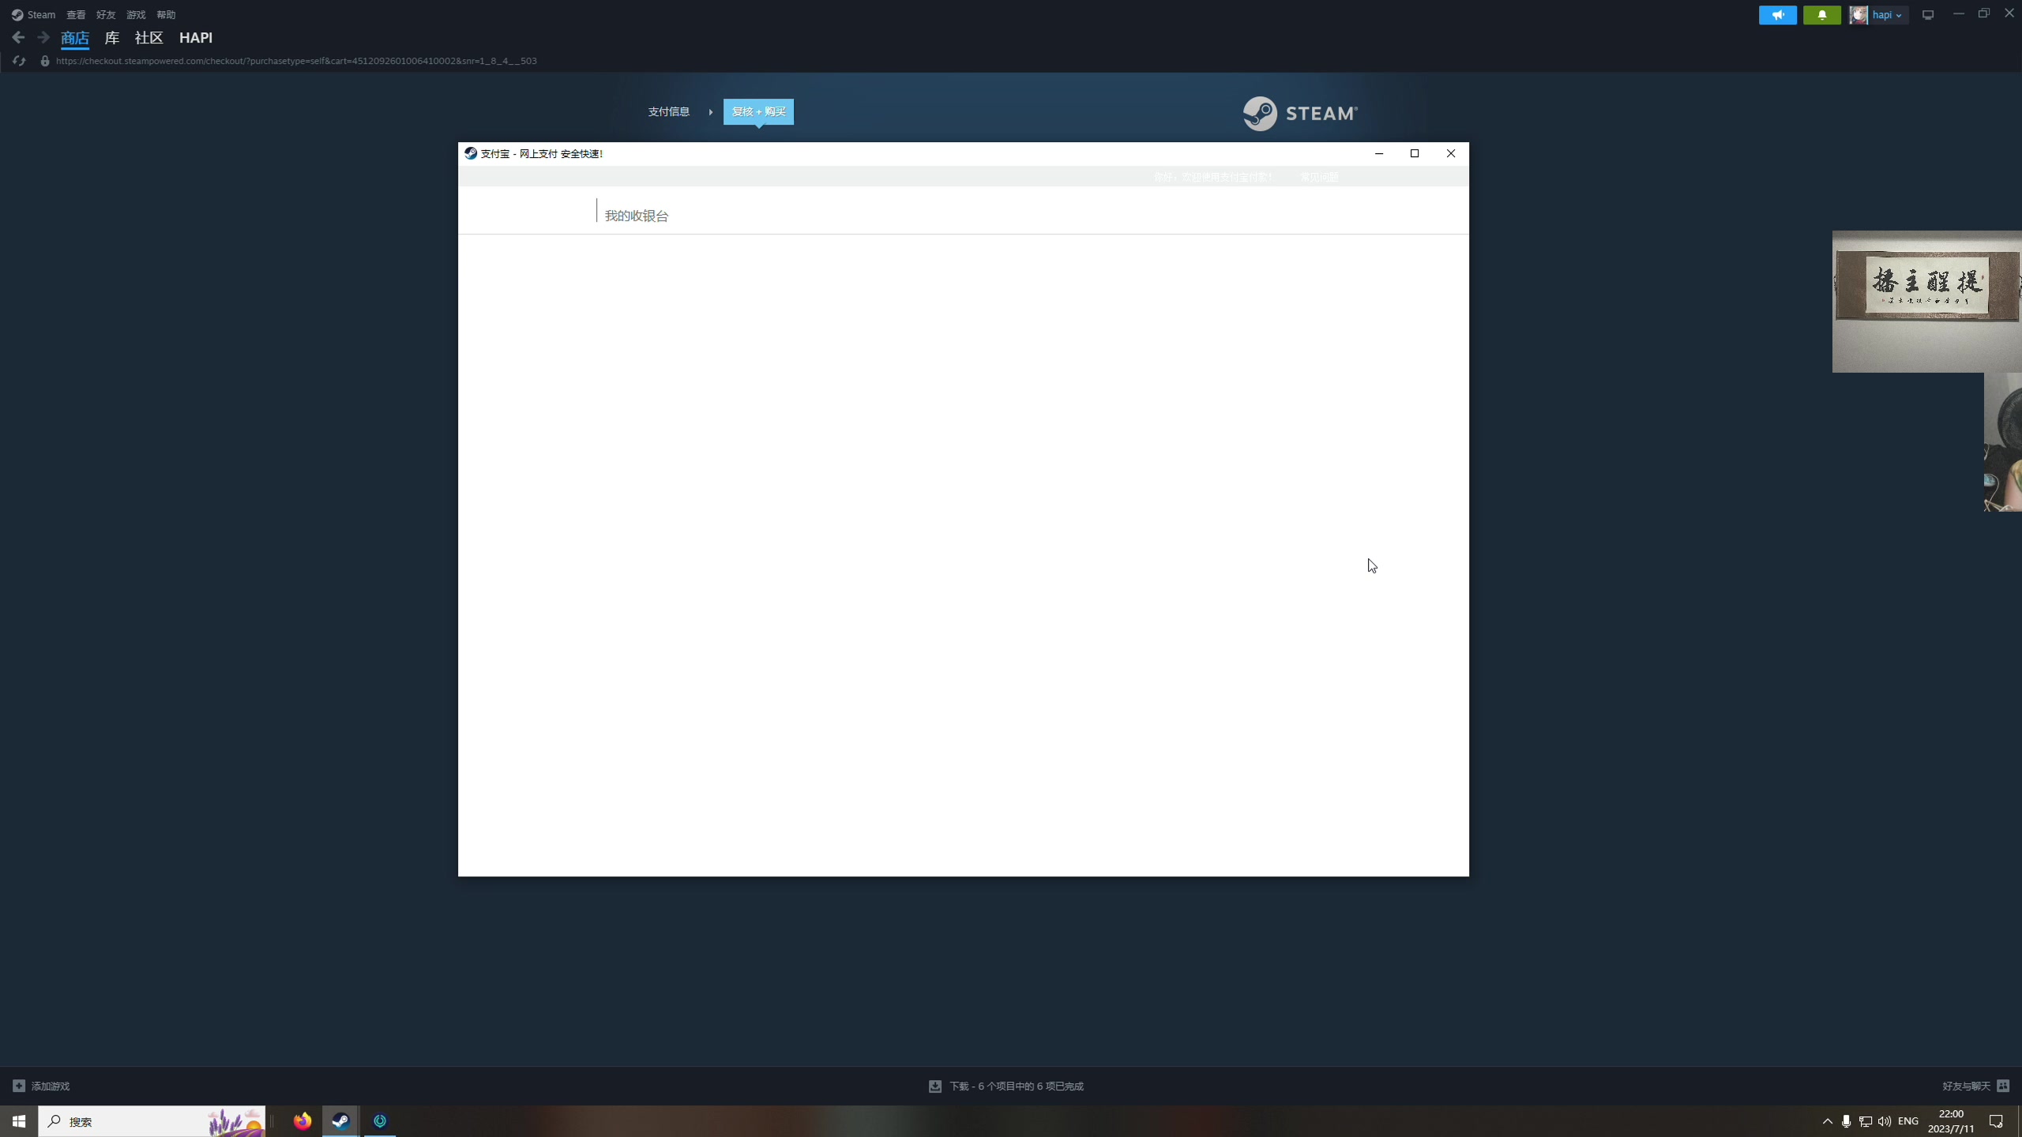Reload the checkout page
Screen dimensions: 2022x1137
click(x=19, y=61)
